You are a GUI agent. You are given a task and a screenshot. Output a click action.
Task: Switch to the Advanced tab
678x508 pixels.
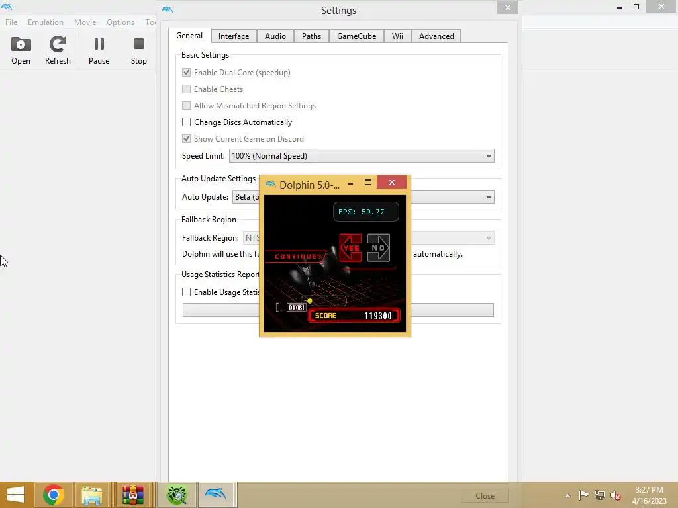point(436,36)
